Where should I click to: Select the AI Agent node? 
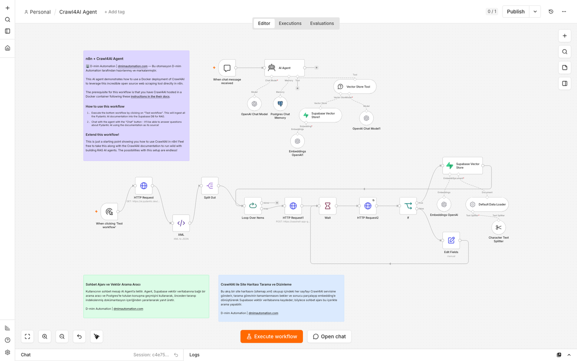point(284,68)
